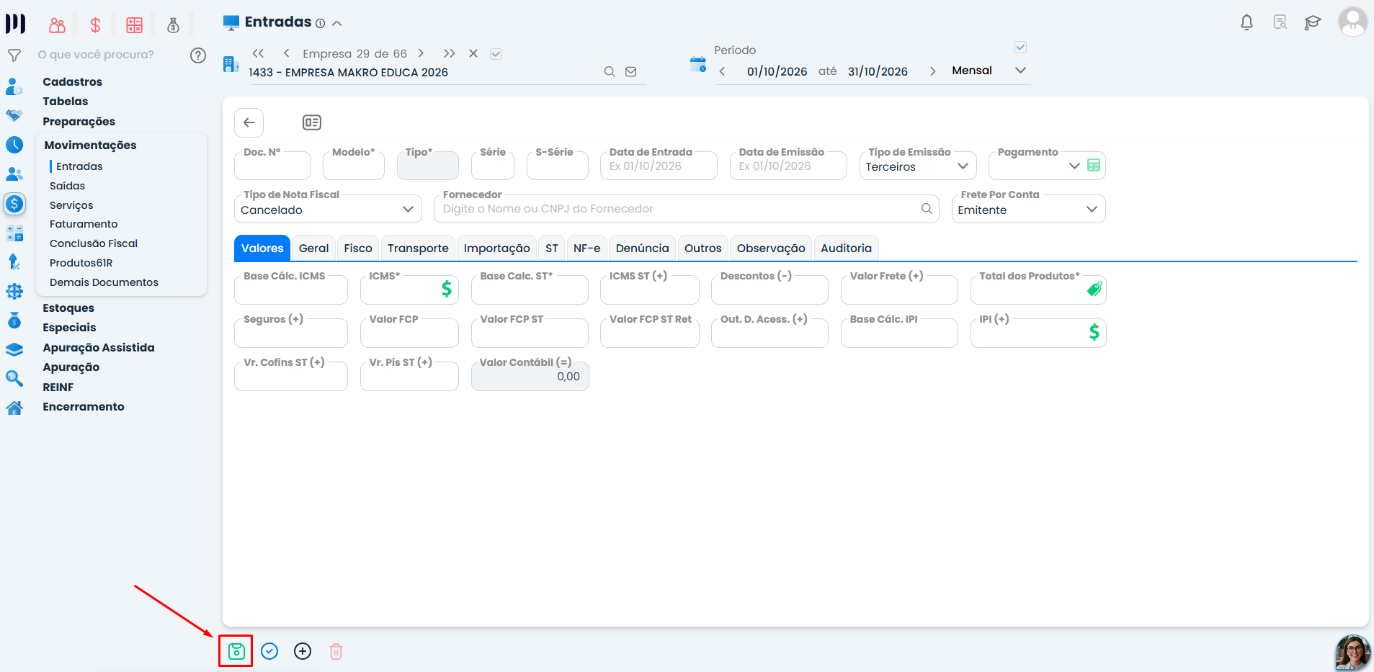Click the blue confirm check circle icon
The image size is (1374, 672).
[x=269, y=651]
